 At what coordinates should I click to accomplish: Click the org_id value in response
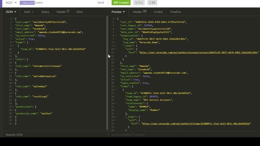pos(162,39)
